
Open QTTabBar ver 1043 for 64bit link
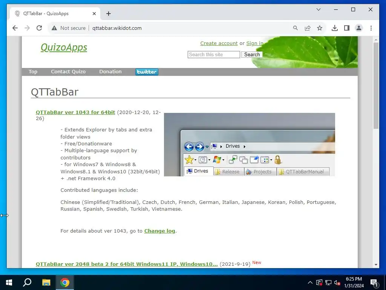pos(75,113)
